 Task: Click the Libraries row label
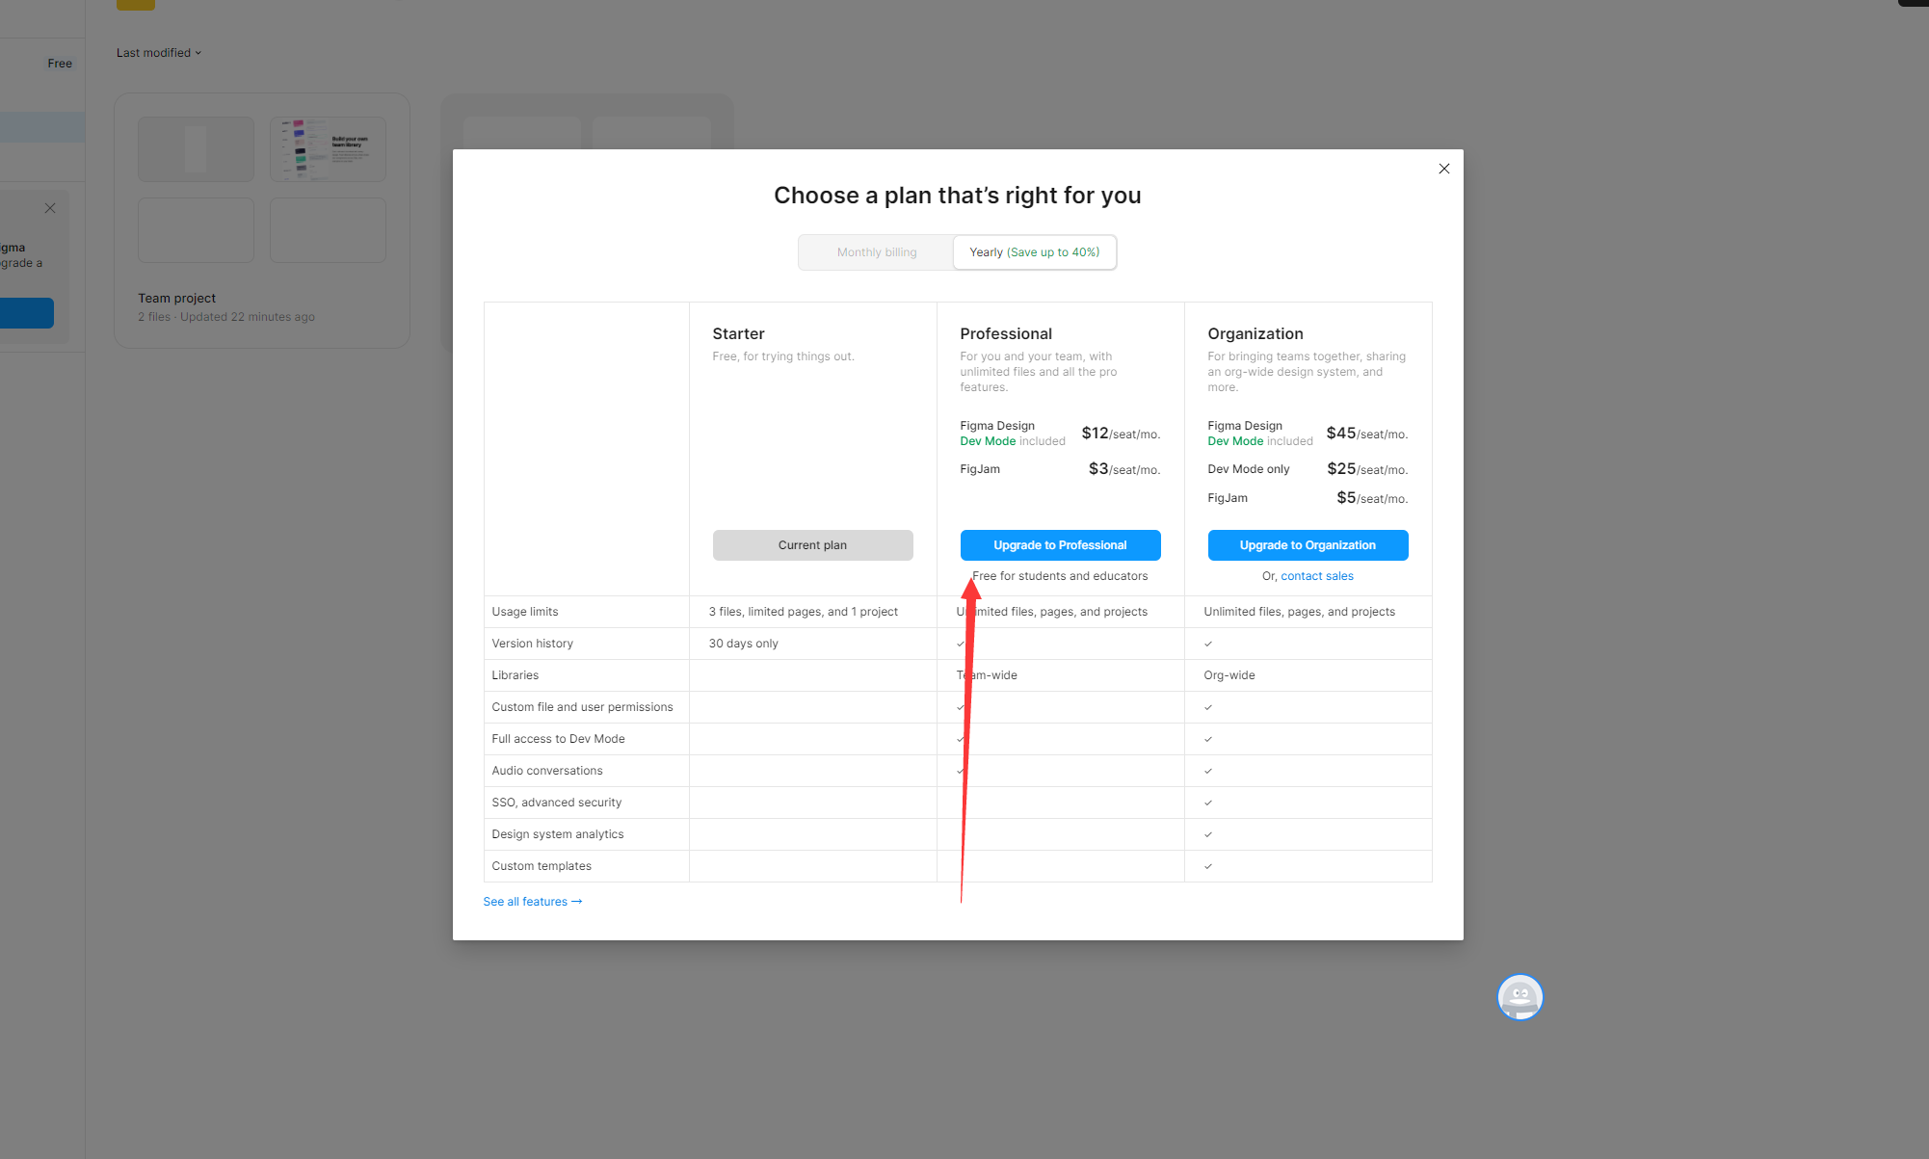point(515,675)
